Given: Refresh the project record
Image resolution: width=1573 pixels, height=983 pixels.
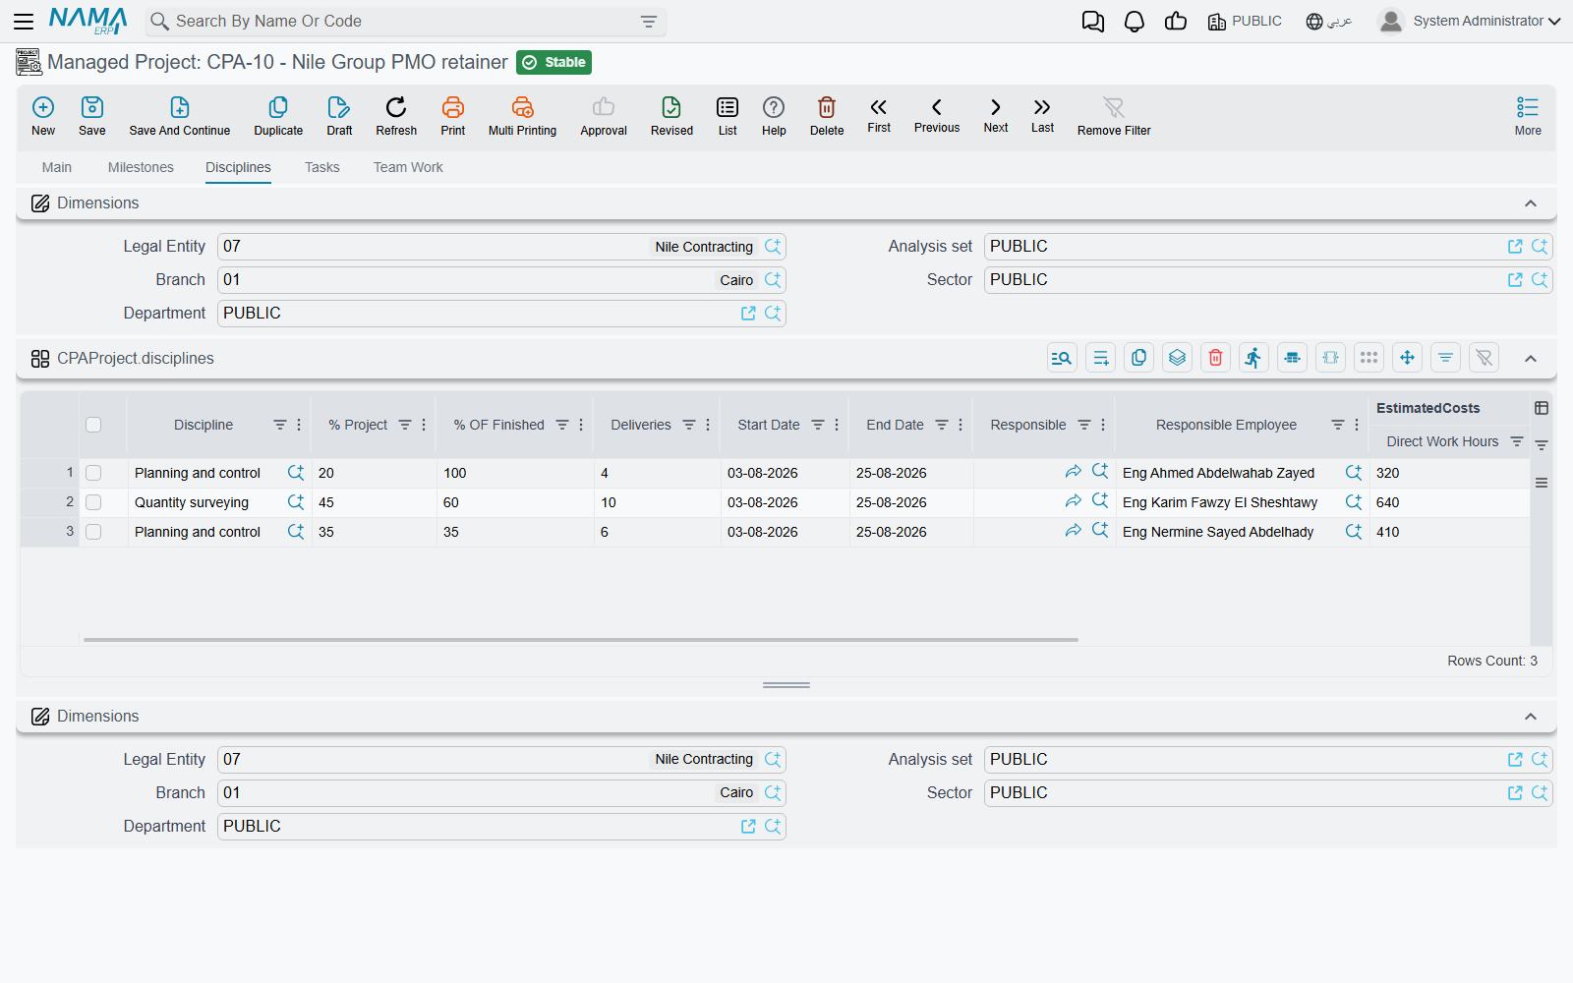Looking at the screenshot, I should click(x=396, y=116).
